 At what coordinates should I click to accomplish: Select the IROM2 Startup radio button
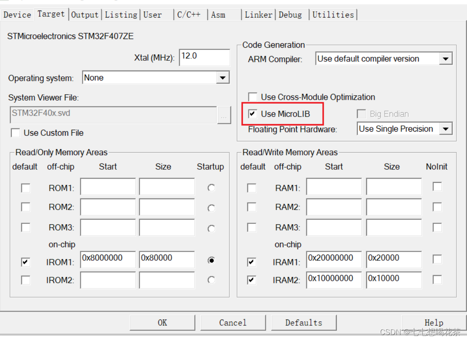(x=211, y=280)
